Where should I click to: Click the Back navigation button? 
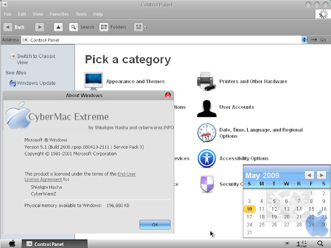pyautogui.click(x=14, y=27)
